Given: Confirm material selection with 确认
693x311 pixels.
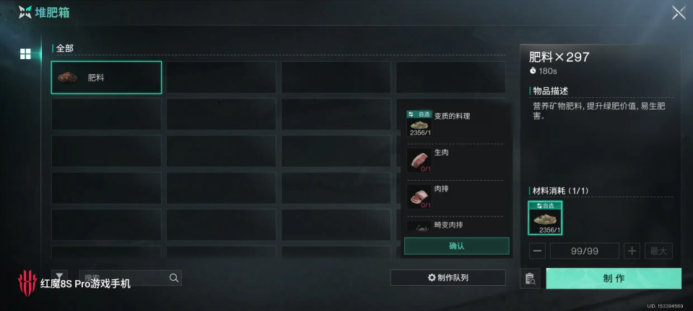Looking at the screenshot, I should tap(456, 245).
